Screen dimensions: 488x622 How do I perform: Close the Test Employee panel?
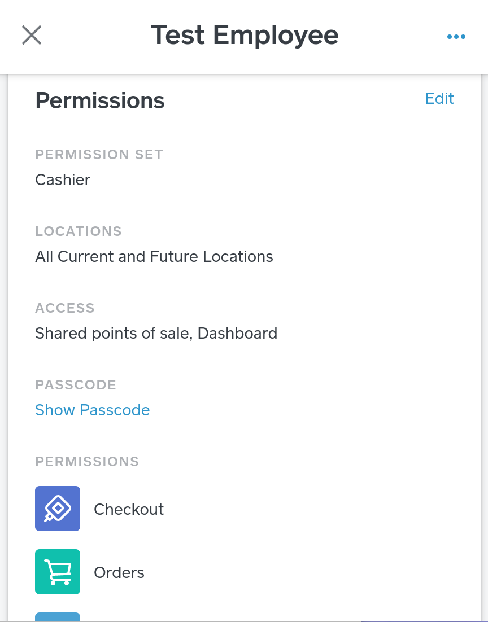click(x=32, y=35)
